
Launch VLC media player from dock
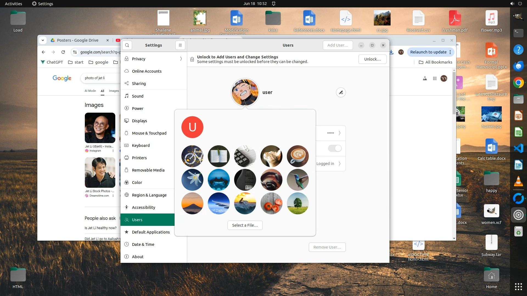pyautogui.click(x=518, y=182)
